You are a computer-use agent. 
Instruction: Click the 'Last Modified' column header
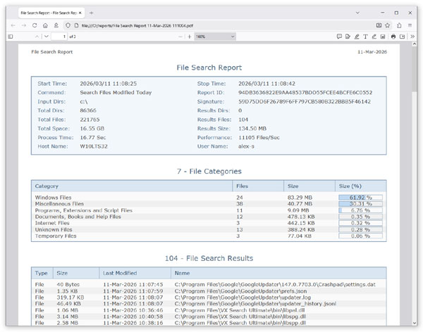(x=135, y=273)
